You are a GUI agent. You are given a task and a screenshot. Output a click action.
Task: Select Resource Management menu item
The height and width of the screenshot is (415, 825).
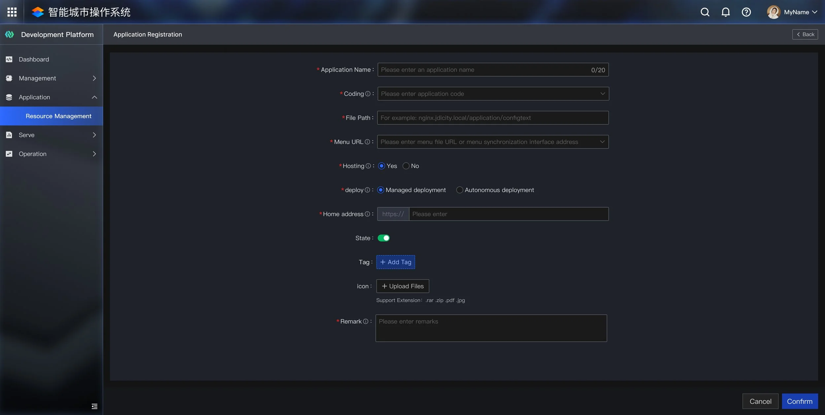coord(58,116)
